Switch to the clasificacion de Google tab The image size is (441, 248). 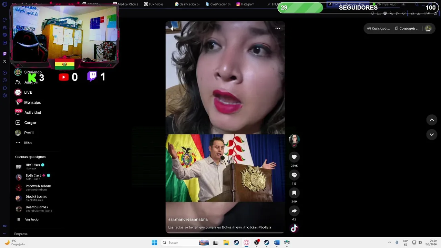(x=187, y=4)
